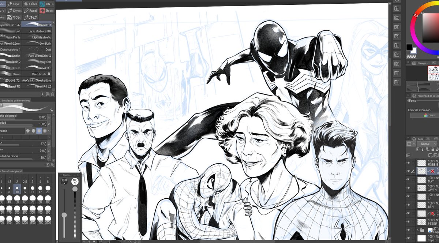Select the 滑らか sub tool group
This screenshot has height=243, width=439.
[31, 17]
